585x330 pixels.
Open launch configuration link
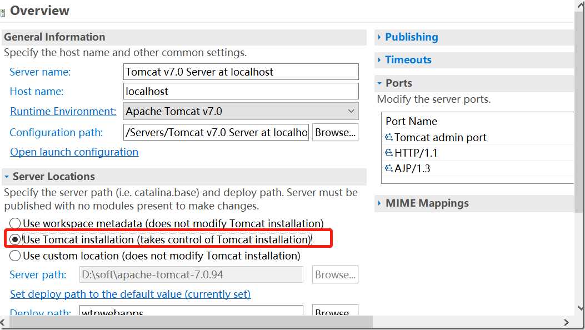74,152
